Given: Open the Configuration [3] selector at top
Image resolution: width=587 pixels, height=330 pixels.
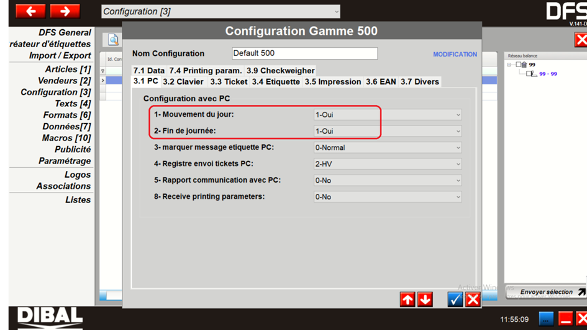Looking at the screenshot, I should coord(221,11).
